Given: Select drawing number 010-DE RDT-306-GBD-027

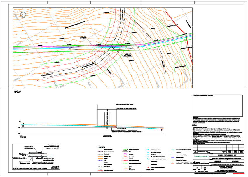Looking at the screenshot, I should (x=228, y=155).
